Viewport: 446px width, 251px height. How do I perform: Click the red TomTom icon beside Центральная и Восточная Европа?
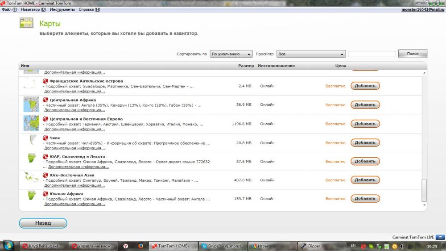pyautogui.click(x=45, y=119)
